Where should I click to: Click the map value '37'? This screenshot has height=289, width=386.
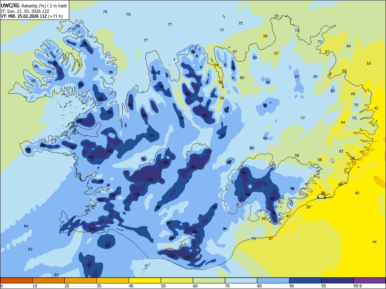tap(308, 207)
